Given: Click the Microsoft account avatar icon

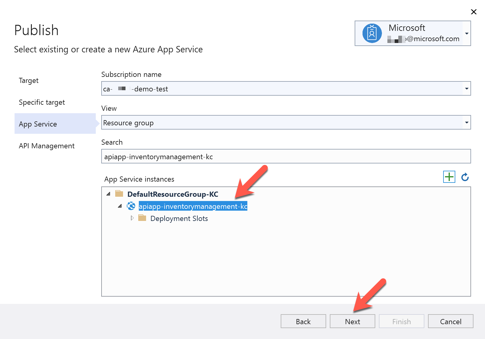Looking at the screenshot, I should pyautogui.click(x=371, y=33).
